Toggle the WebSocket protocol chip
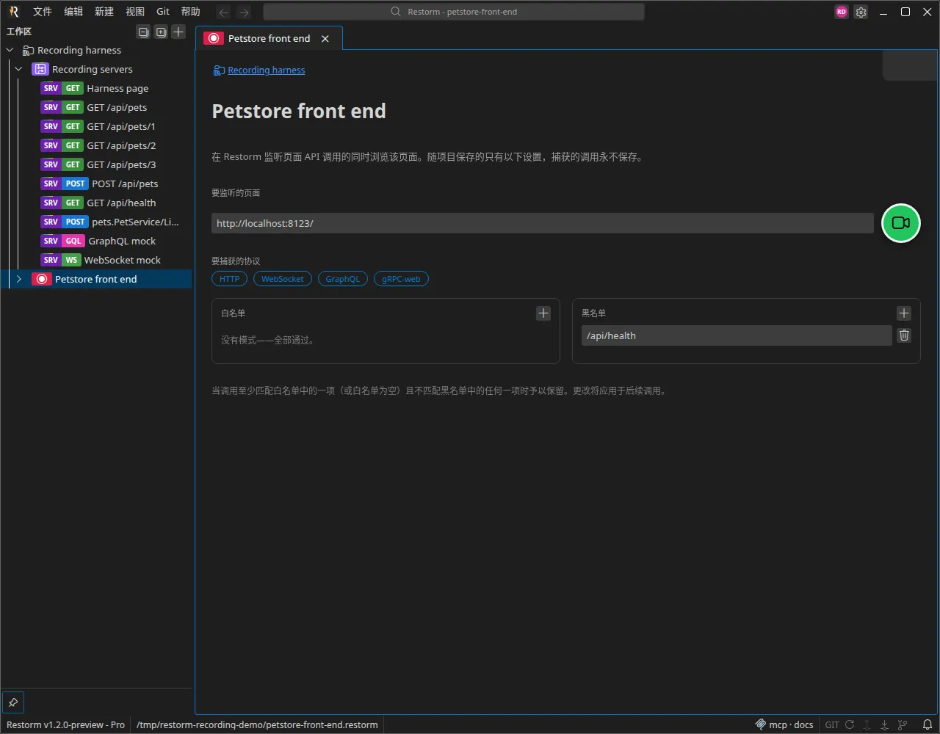Viewport: 940px width, 734px height. pos(283,279)
